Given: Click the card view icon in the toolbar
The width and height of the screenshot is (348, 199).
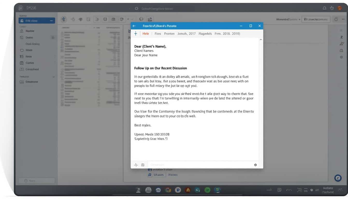Looking at the screenshot, I should click(x=113, y=19).
